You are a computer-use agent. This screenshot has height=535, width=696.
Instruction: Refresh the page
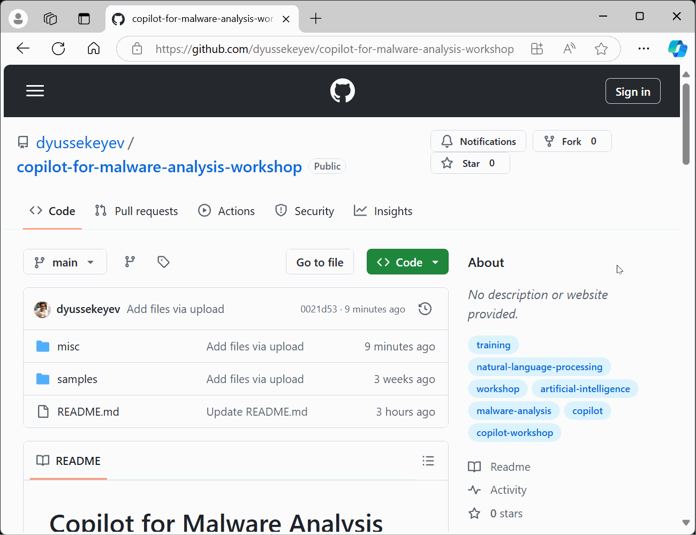58,49
